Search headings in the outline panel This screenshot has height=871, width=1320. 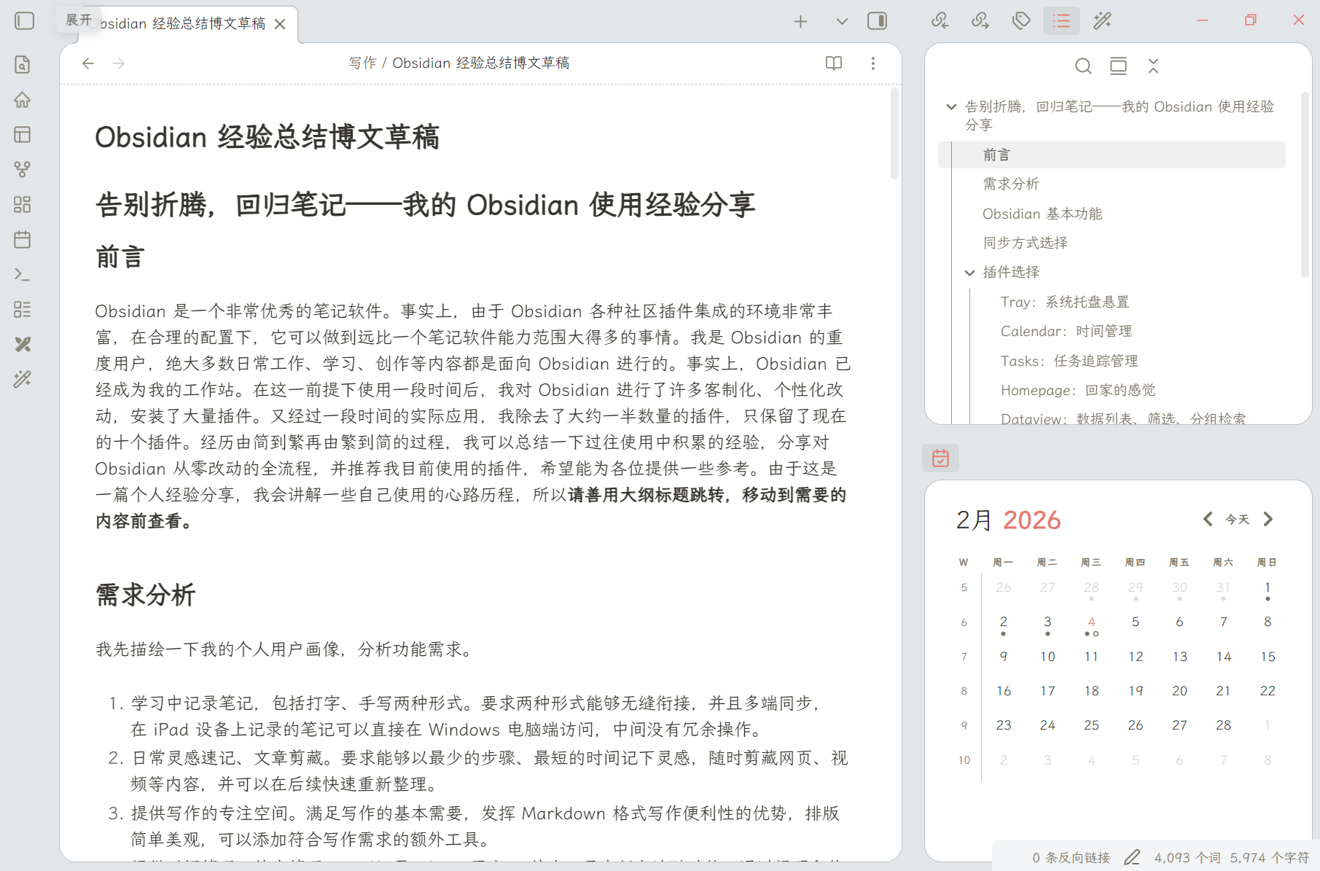tap(1083, 66)
